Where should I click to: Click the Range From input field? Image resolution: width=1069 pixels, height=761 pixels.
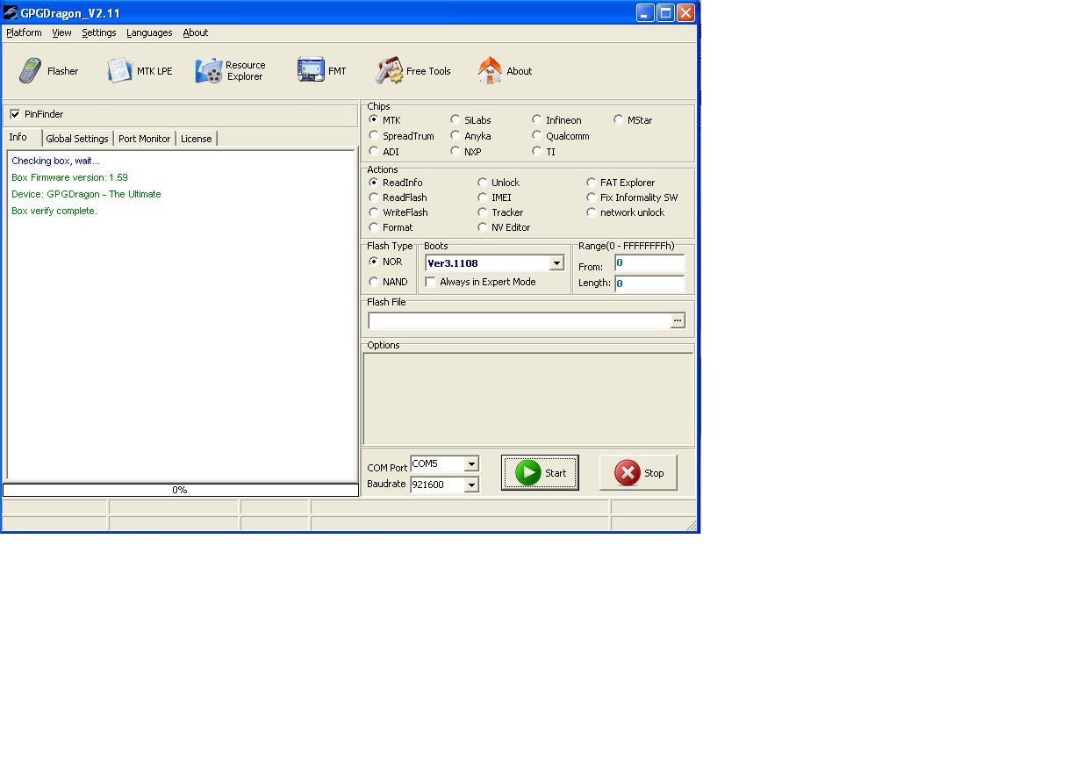tap(649, 263)
